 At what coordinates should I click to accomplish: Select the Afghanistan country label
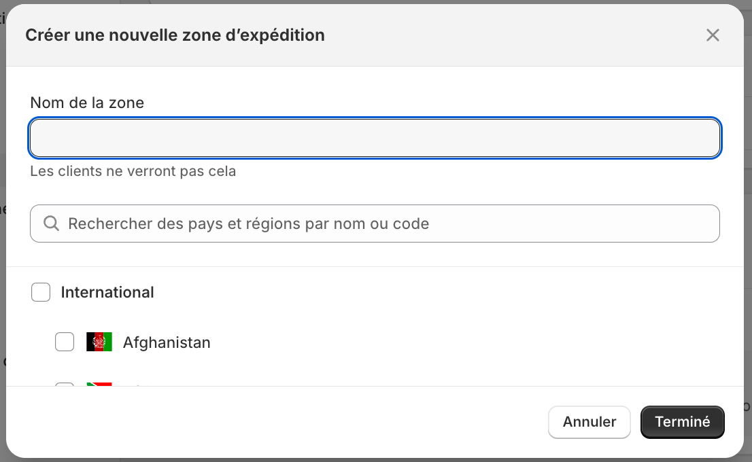[167, 342]
